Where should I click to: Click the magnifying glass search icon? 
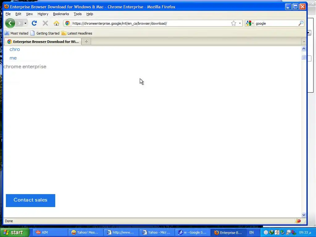(x=301, y=23)
